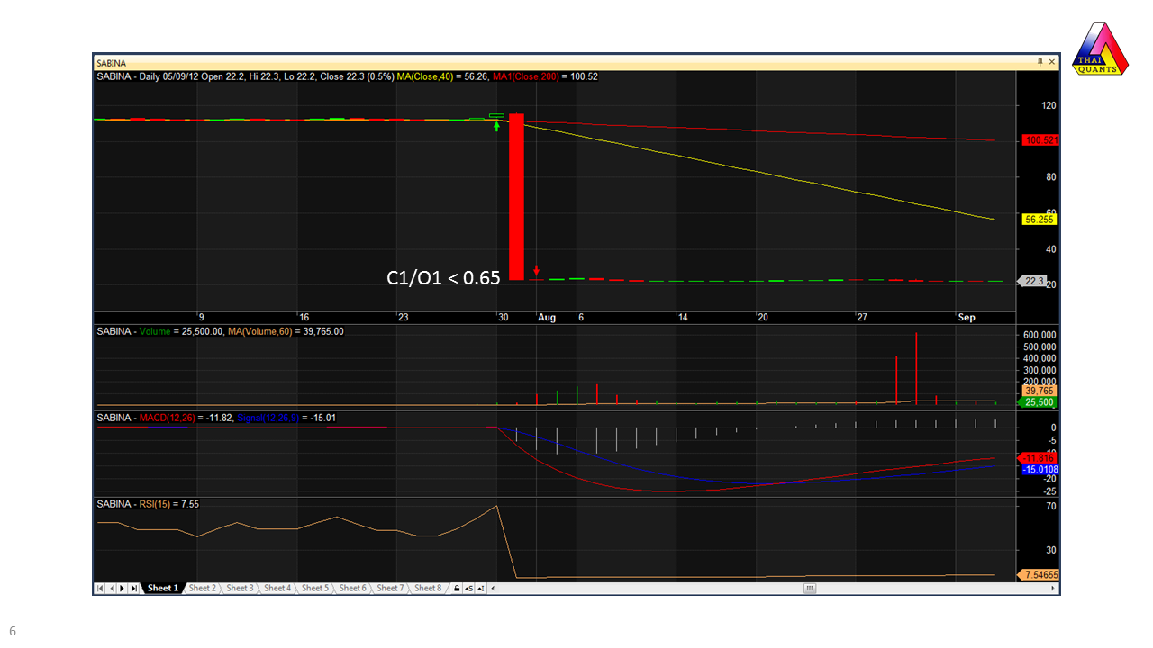
Task: Select the yellow 56.255 MA price label
Action: 1040,220
